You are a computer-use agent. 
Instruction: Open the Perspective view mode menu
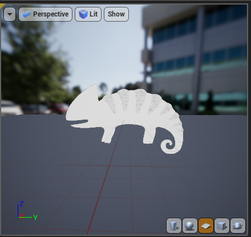(x=46, y=14)
